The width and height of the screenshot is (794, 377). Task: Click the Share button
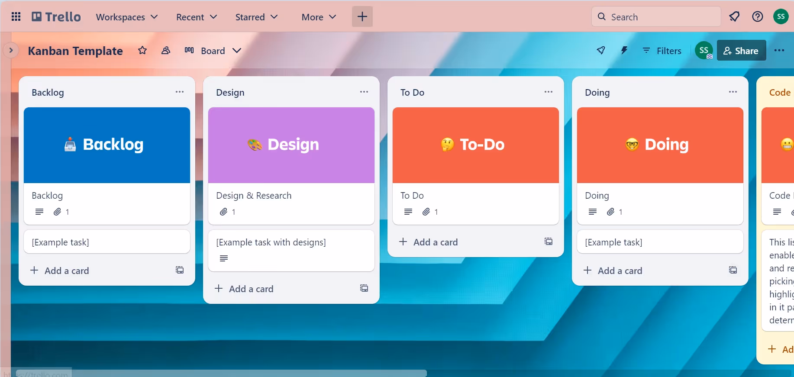(x=741, y=51)
